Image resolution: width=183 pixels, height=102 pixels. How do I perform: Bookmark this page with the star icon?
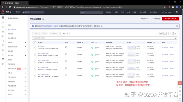tap(165, 7)
